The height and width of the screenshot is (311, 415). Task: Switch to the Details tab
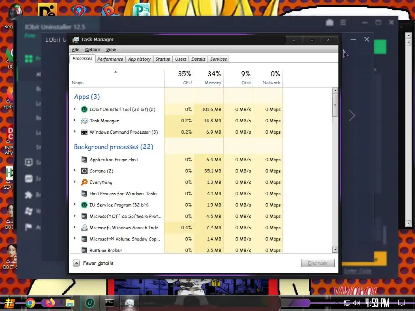pyautogui.click(x=198, y=59)
